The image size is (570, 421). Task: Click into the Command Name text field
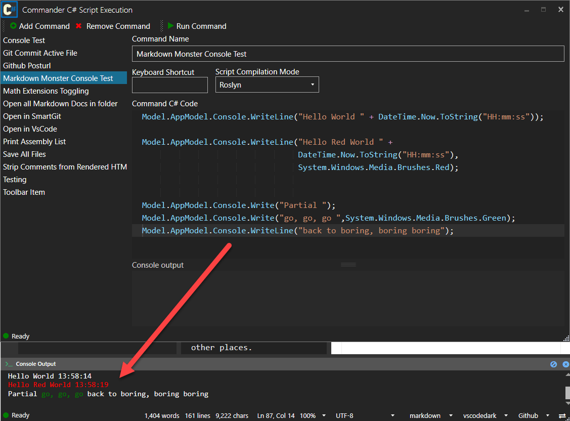pos(348,54)
